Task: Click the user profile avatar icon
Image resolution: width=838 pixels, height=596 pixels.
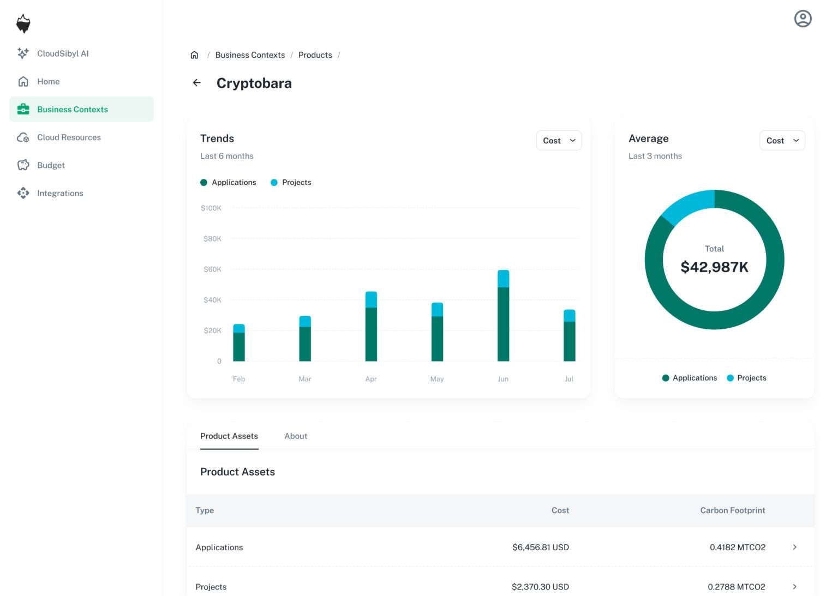Action: (803, 18)
